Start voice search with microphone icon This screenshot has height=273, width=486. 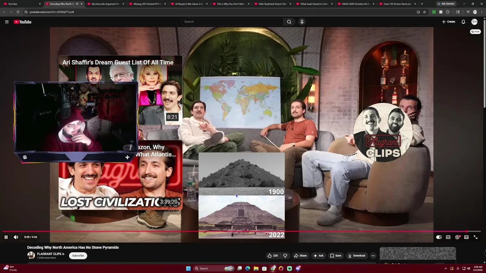pyautogui.click(x=302, y=22)
